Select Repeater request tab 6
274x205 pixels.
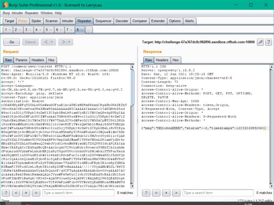57,30
